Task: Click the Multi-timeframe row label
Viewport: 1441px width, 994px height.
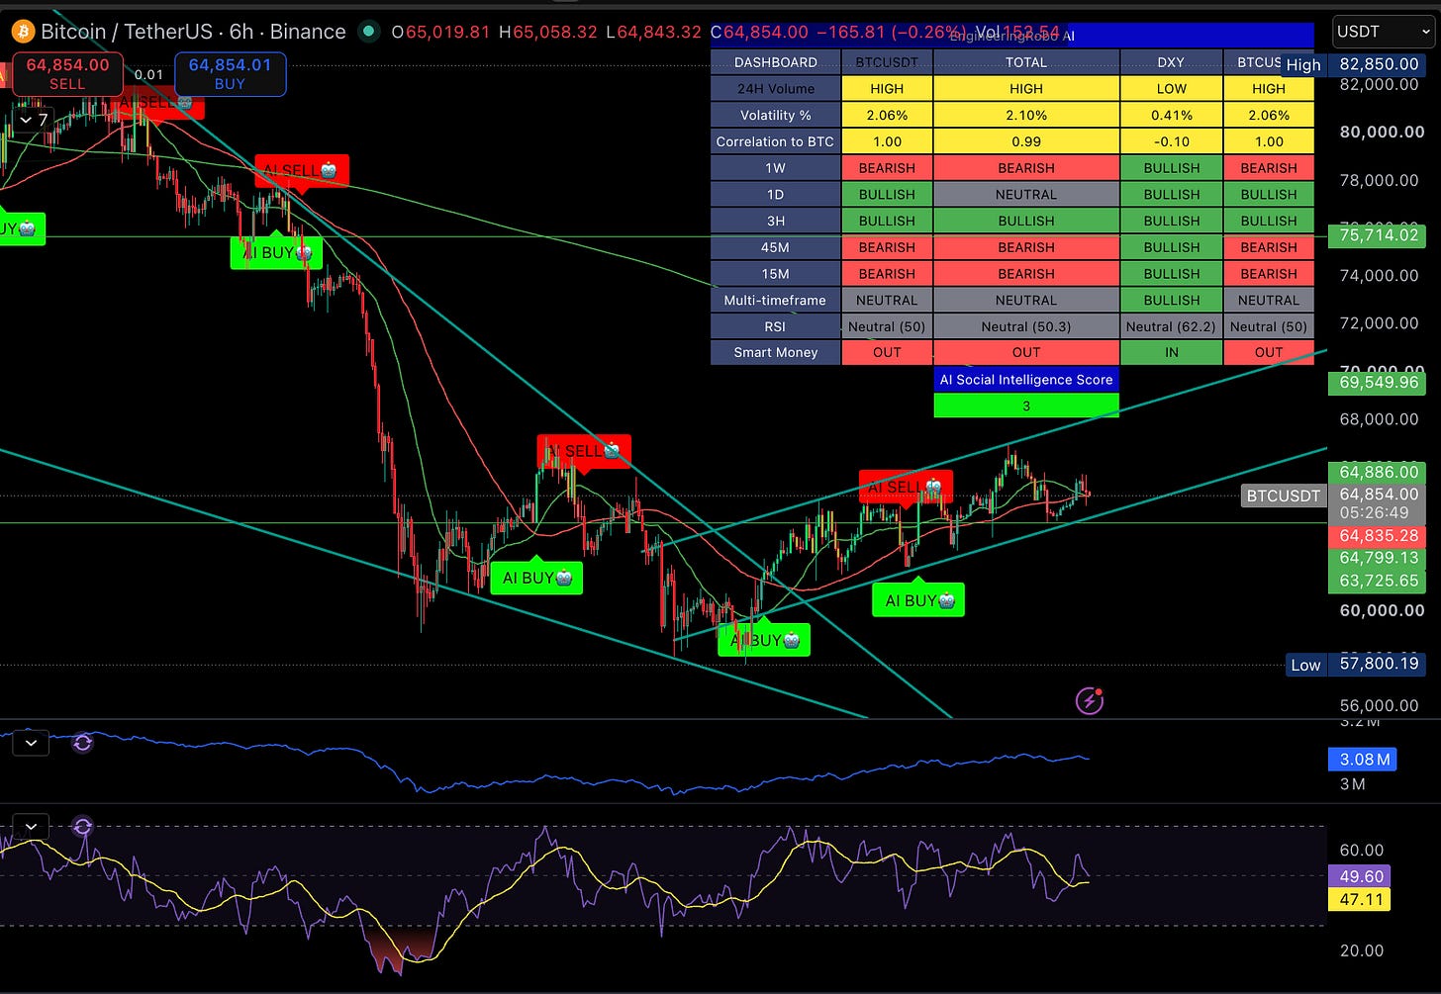Action: [775, 300]
